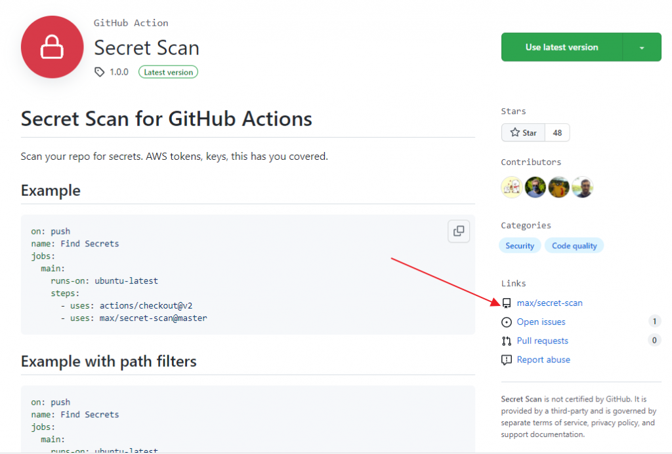Open the third contributor avatar
Image resolution: width=672 pixels, height=454 pixels.
point(559,187)
